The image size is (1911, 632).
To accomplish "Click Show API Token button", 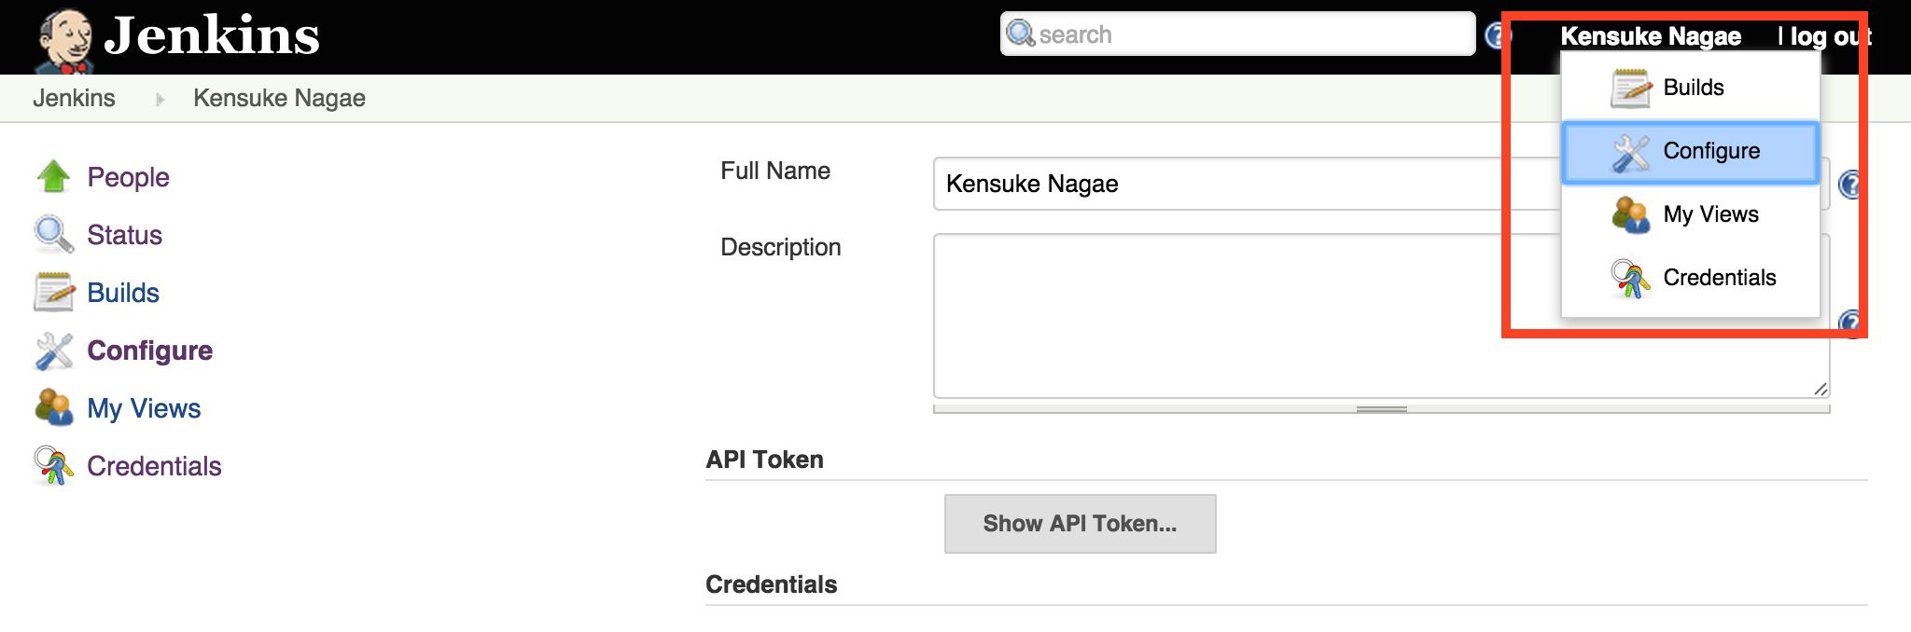I will pos(1080,524).
